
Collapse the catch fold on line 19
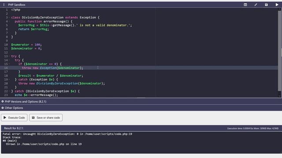[x=9, y=79]
